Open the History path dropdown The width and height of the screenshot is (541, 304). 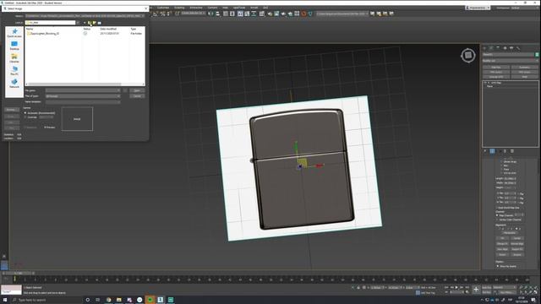85,16
